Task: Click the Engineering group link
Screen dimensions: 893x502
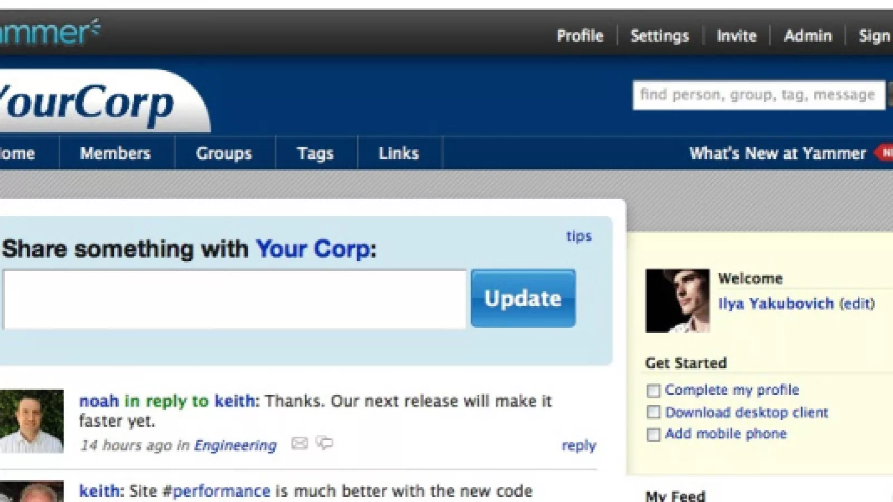Action: pyautogui.click(x=235, y=446)
